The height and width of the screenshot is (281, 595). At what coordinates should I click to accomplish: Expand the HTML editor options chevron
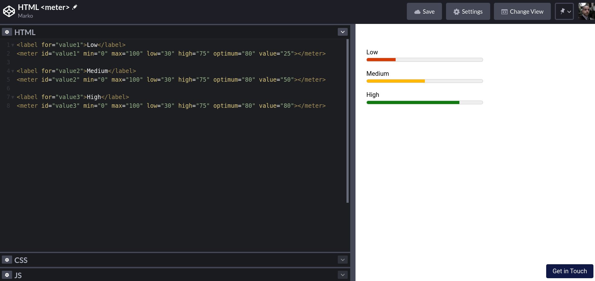342,32
